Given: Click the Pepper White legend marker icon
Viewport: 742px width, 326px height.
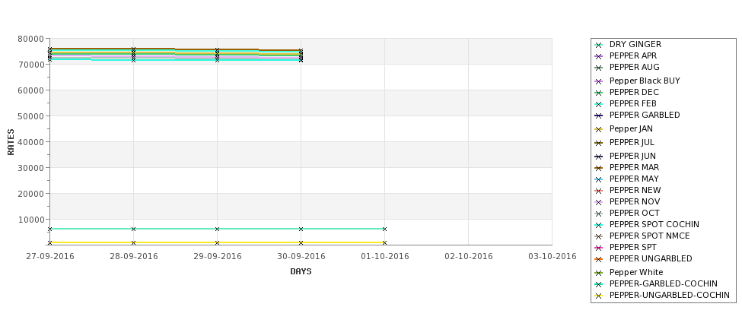Looking at the screenshot, I should [x=599, y=273].
